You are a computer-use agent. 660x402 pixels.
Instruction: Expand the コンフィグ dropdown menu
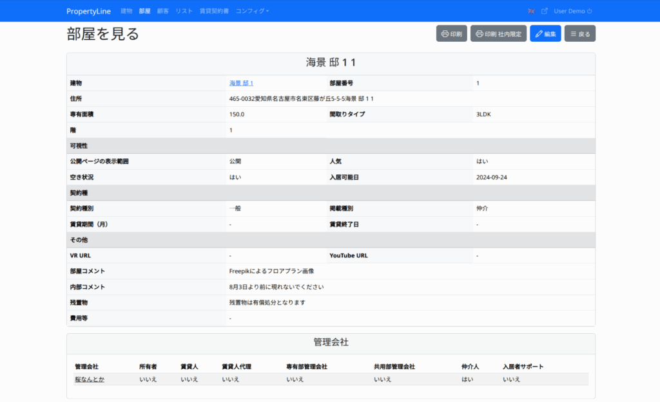coord(252,11)
